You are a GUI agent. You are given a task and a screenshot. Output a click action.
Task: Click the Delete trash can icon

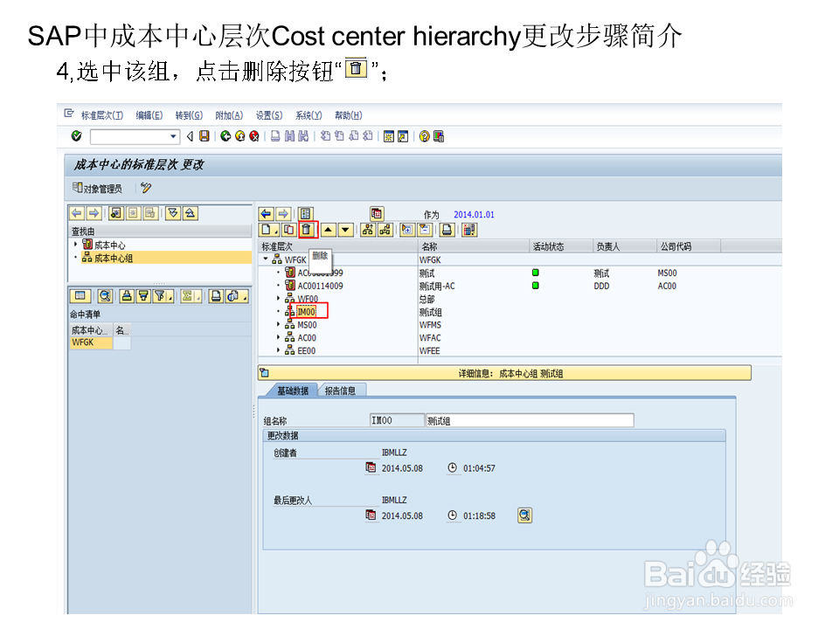tap(306, 230)
